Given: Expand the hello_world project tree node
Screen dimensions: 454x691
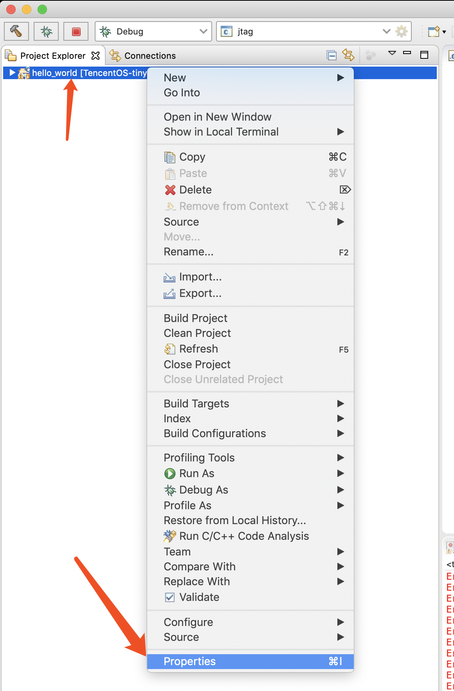Looking at the screenshot, I should pyautogui.click(x=12, y=73).
